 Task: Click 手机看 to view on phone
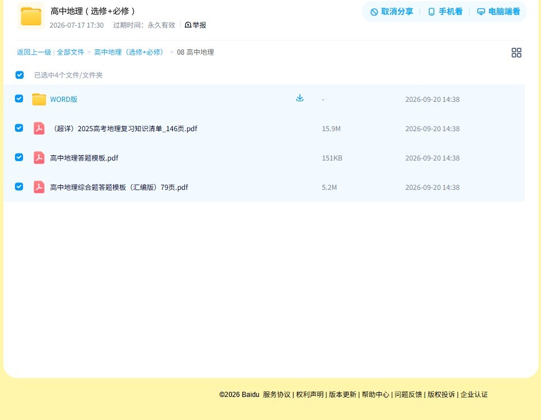pyautogui.click(x=445, y=12)
